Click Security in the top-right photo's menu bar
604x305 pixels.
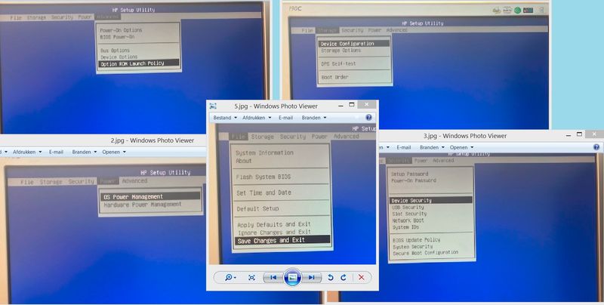point(352,30)
